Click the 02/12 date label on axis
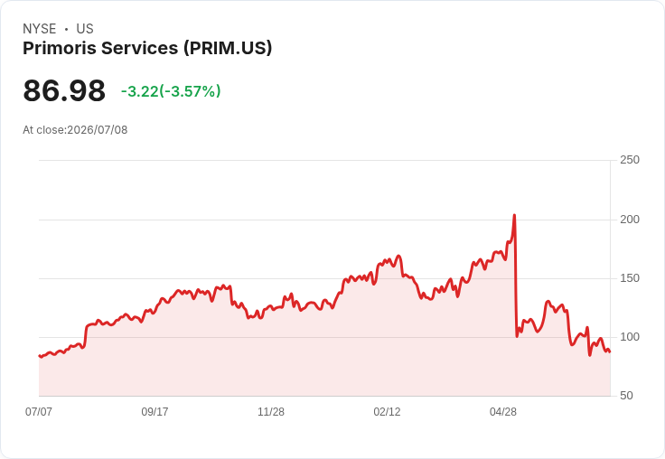The image size is (665, 459). point(387,412)
